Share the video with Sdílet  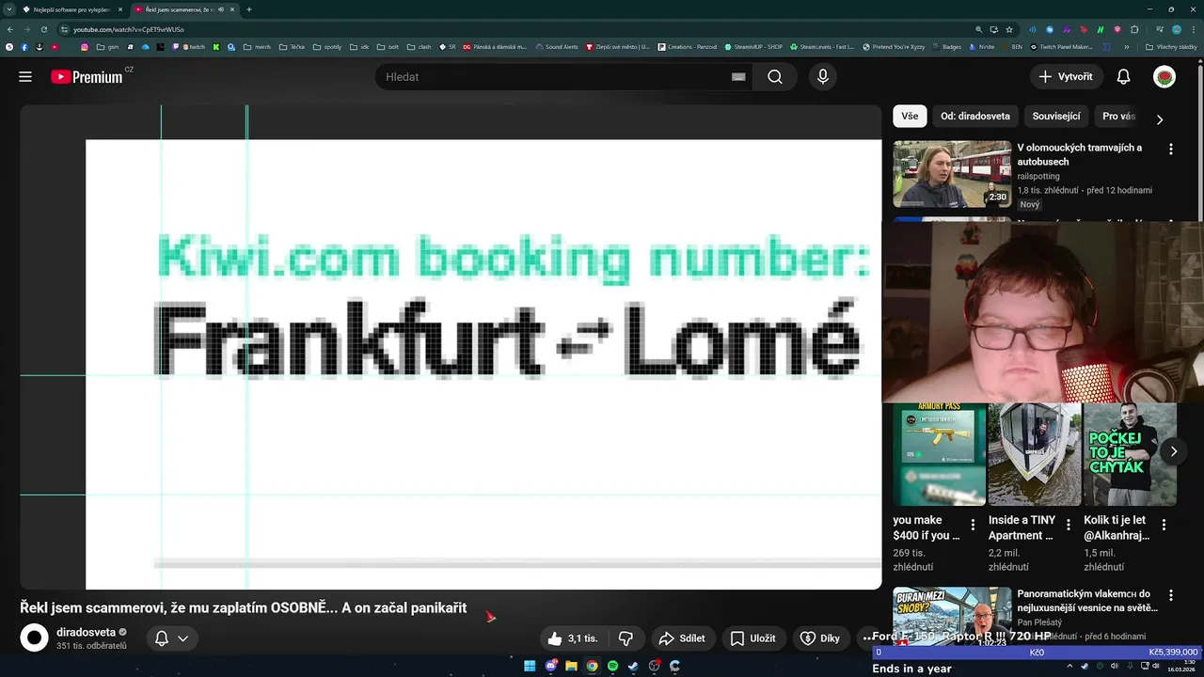(682, 638)
